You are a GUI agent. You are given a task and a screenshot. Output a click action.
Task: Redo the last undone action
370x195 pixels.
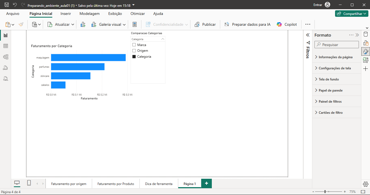click(x=23, y=5)
